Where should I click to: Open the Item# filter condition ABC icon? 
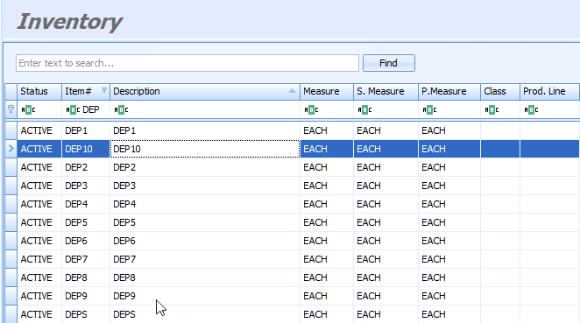coord(73,109)
